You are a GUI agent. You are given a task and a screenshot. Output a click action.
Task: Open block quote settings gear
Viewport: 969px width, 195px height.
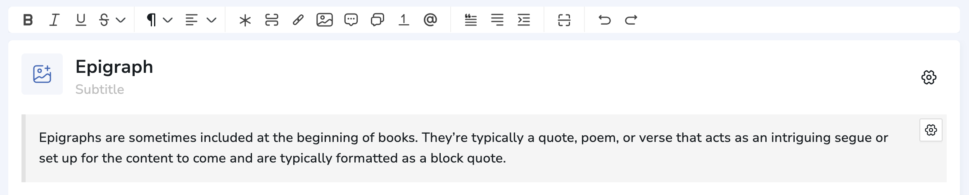coord(931,130)
